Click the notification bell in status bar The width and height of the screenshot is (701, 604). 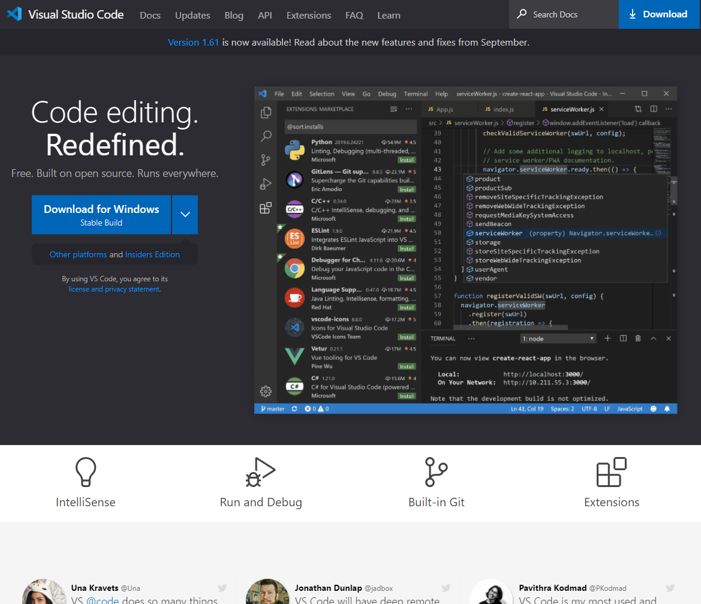[x=667, y=408]
